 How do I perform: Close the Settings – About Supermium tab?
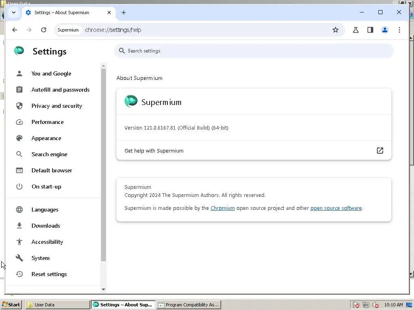coord(109,13)
